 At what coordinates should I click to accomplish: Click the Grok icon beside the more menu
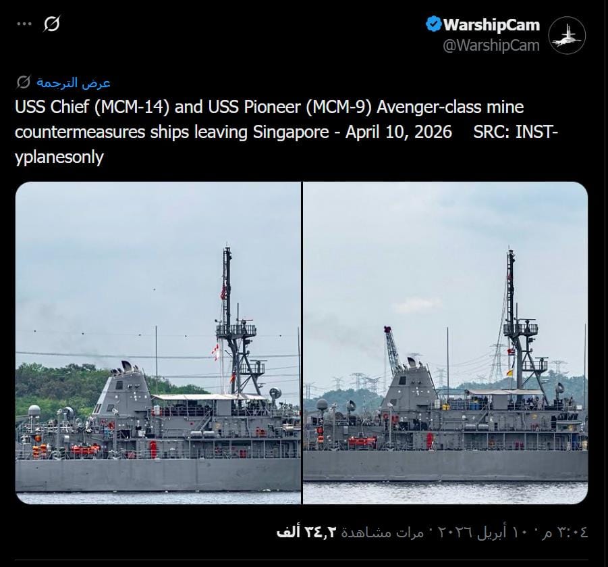click(x=51, y=24)
